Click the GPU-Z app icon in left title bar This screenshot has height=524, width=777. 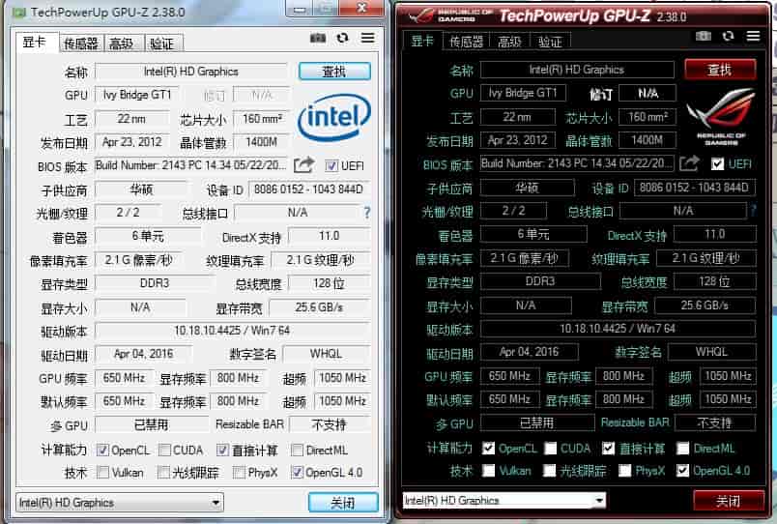(x=20, y=12)
